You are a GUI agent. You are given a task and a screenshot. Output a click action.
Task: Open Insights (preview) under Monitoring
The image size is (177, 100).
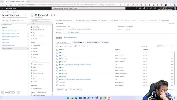tap(38, 64)
